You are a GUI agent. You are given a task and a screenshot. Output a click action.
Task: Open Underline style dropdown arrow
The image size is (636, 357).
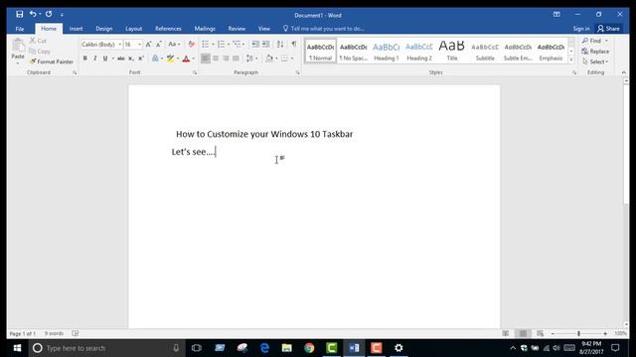click(112, 59)
